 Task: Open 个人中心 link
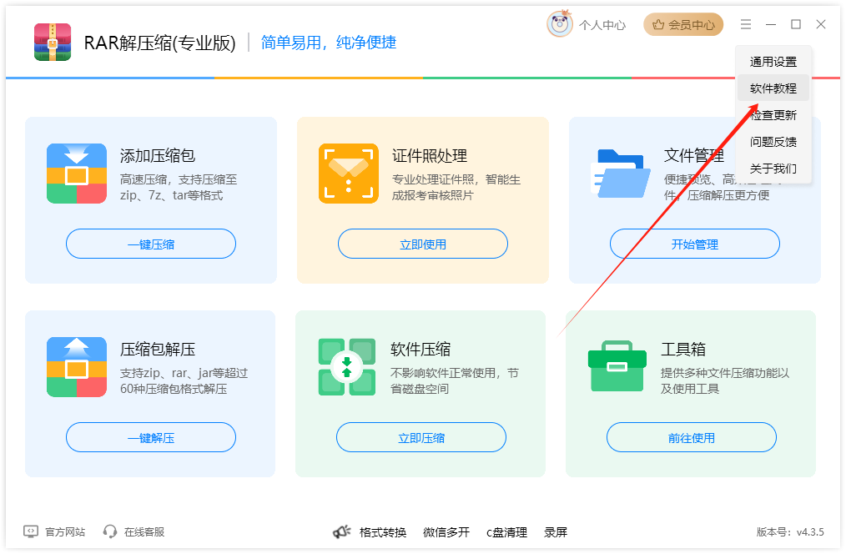click(x=602, y=25)
